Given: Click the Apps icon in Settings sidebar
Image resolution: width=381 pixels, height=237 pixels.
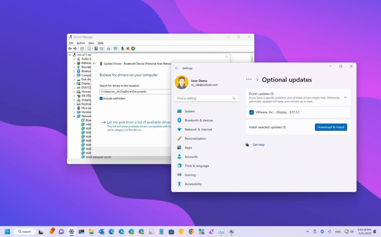Looking at the screenshot, I should pyautogui.click(x=179, y=148).
